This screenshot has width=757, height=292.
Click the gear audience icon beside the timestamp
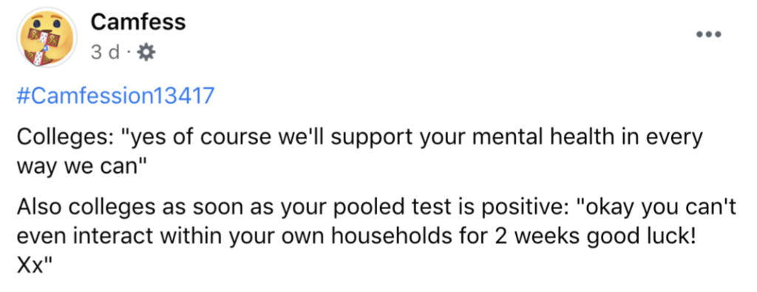click(147, 52)
